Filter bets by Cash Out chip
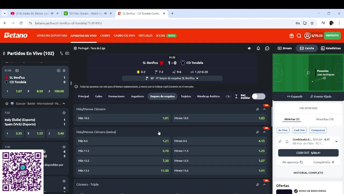Image resolution: width=344 pixels, height=194 pixels. coord(299,130)
